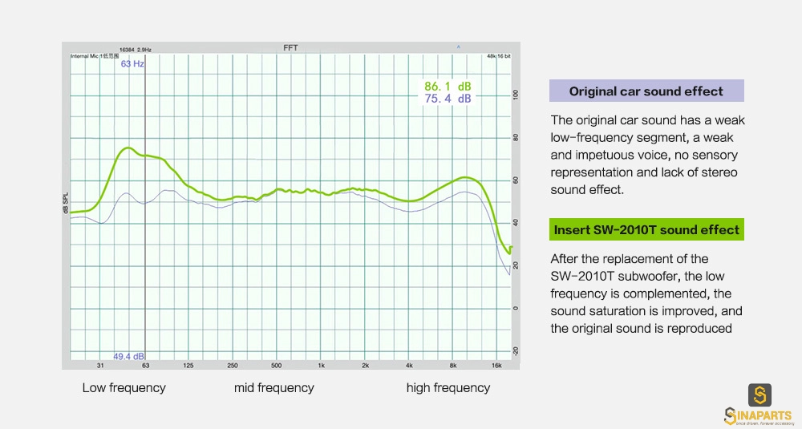Image resolution: width=802 pixels, height=429 pixels.
Task: Click the 0 dB scale value
Action: tap(516, 308)
